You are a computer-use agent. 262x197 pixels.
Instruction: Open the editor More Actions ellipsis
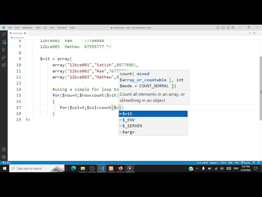pyautogui.click(x=258, y=33)
